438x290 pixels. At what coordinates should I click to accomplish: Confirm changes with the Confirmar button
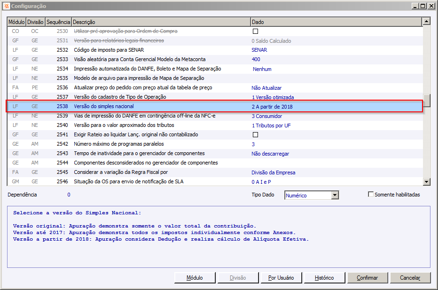click(x=368, y=278)
